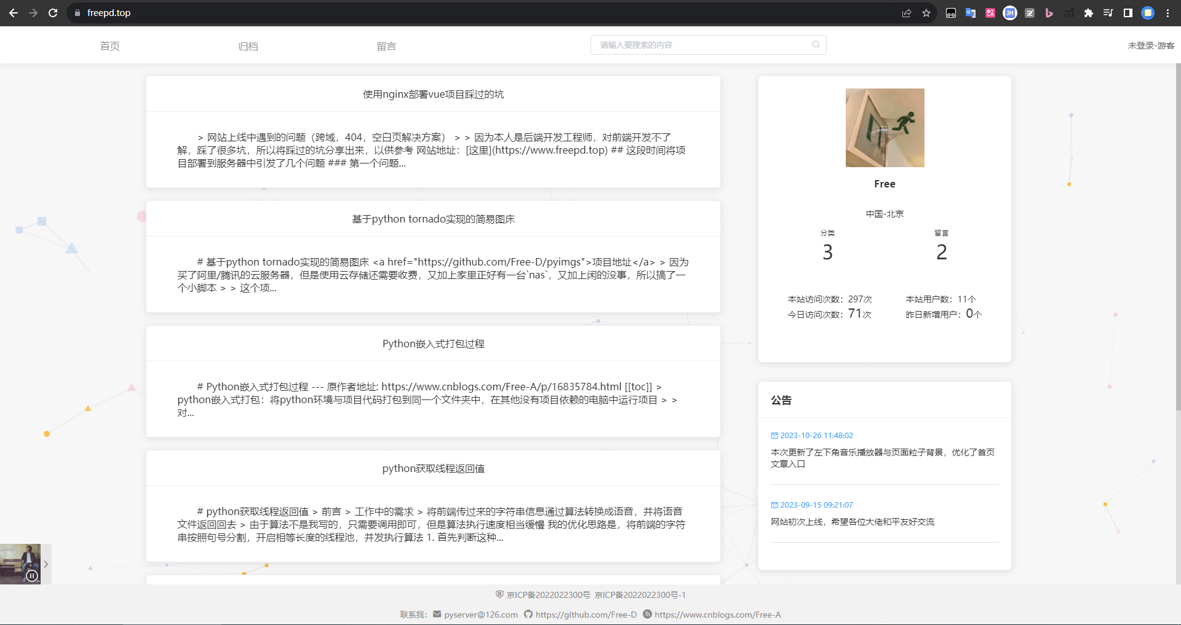Click 昨日新增用户 0个 stat
Image resolution: width=1181 pixels, height=625 pixels.
944,314
